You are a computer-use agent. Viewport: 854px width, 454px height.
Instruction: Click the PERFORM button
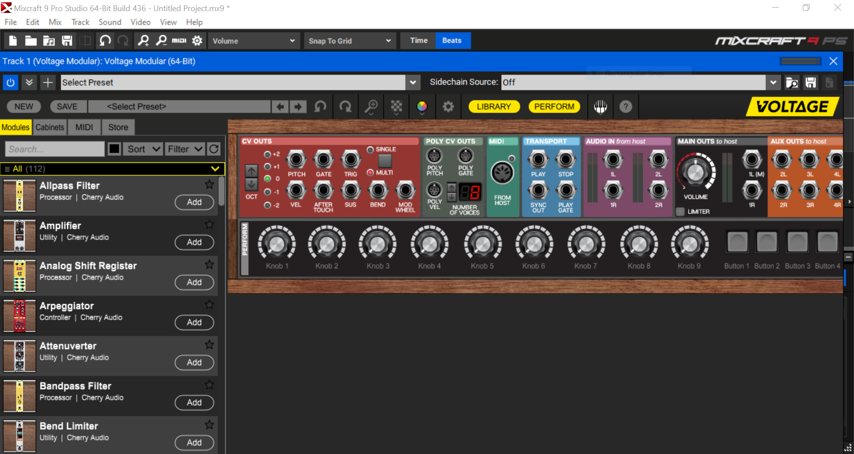[554, 107]
